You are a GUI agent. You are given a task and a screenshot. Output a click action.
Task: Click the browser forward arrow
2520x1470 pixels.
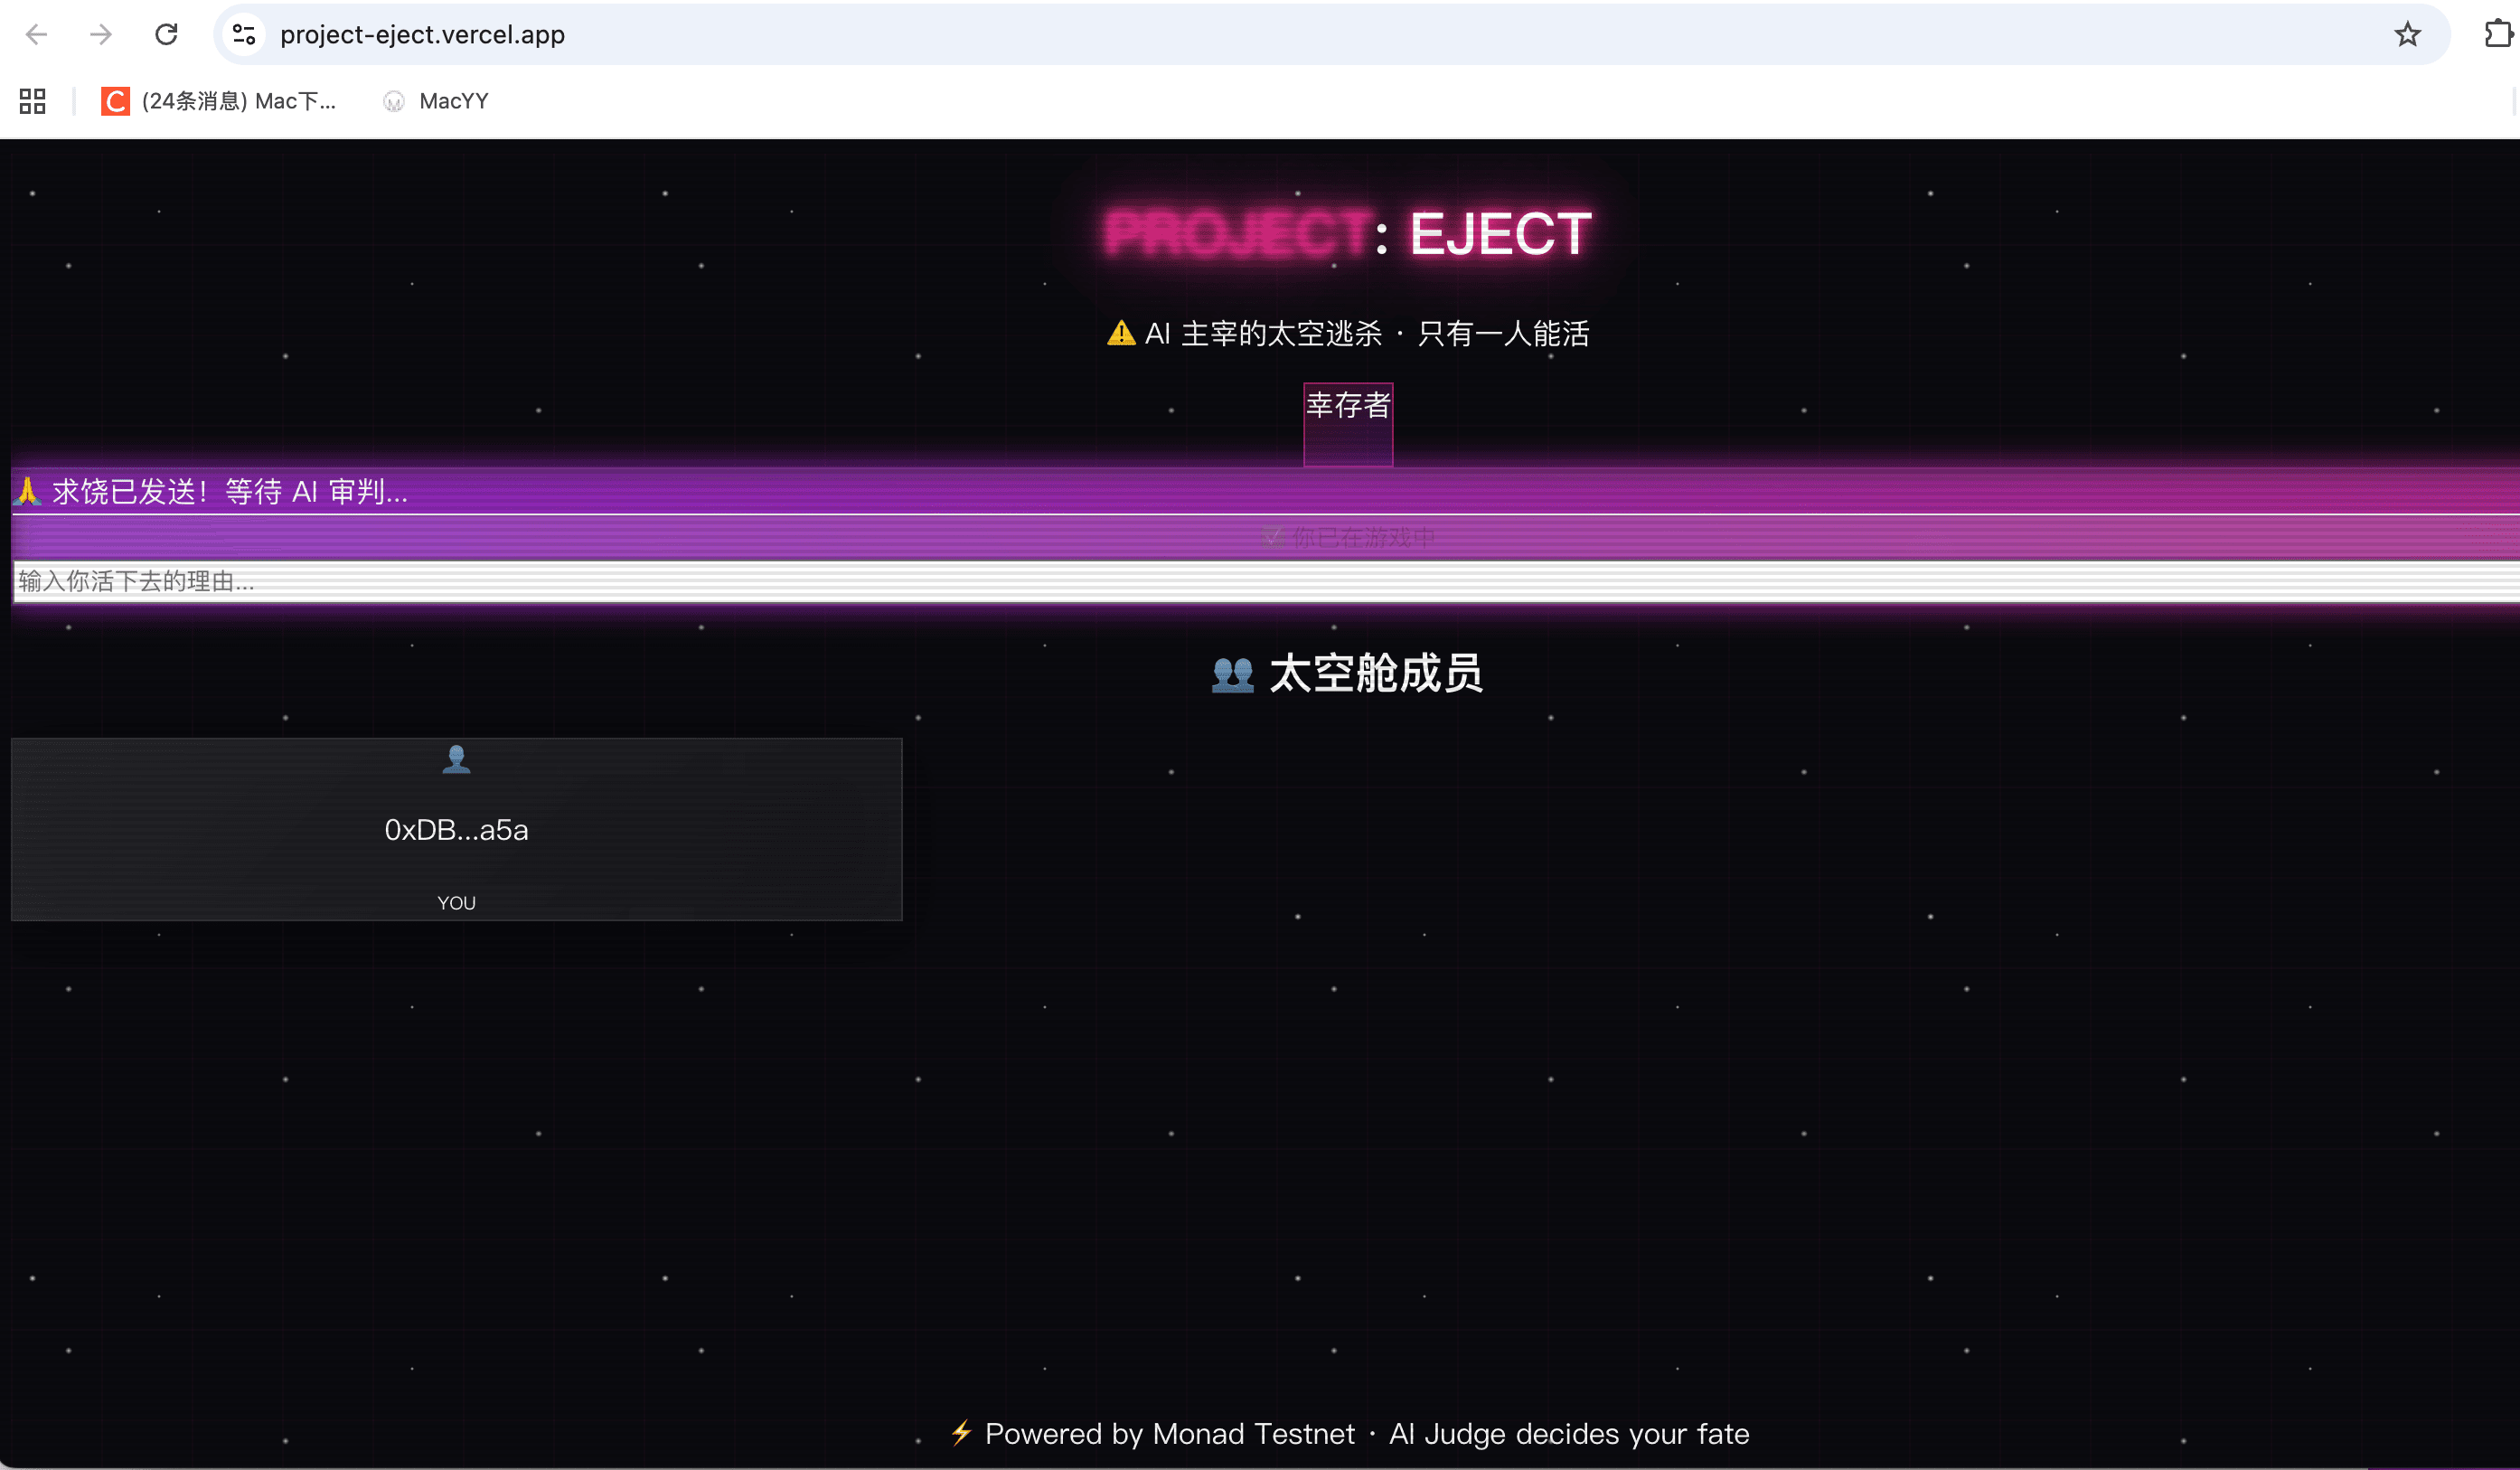tap(100, 34)
